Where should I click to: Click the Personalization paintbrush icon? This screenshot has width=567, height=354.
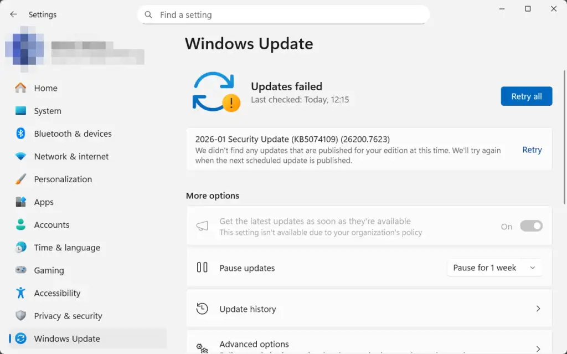pos(20,179)
